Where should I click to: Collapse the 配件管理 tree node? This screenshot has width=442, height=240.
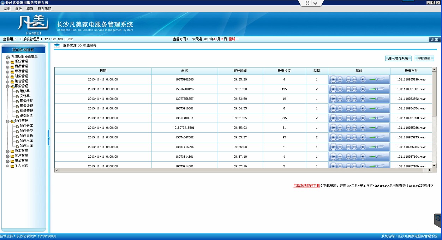point(7,121)
